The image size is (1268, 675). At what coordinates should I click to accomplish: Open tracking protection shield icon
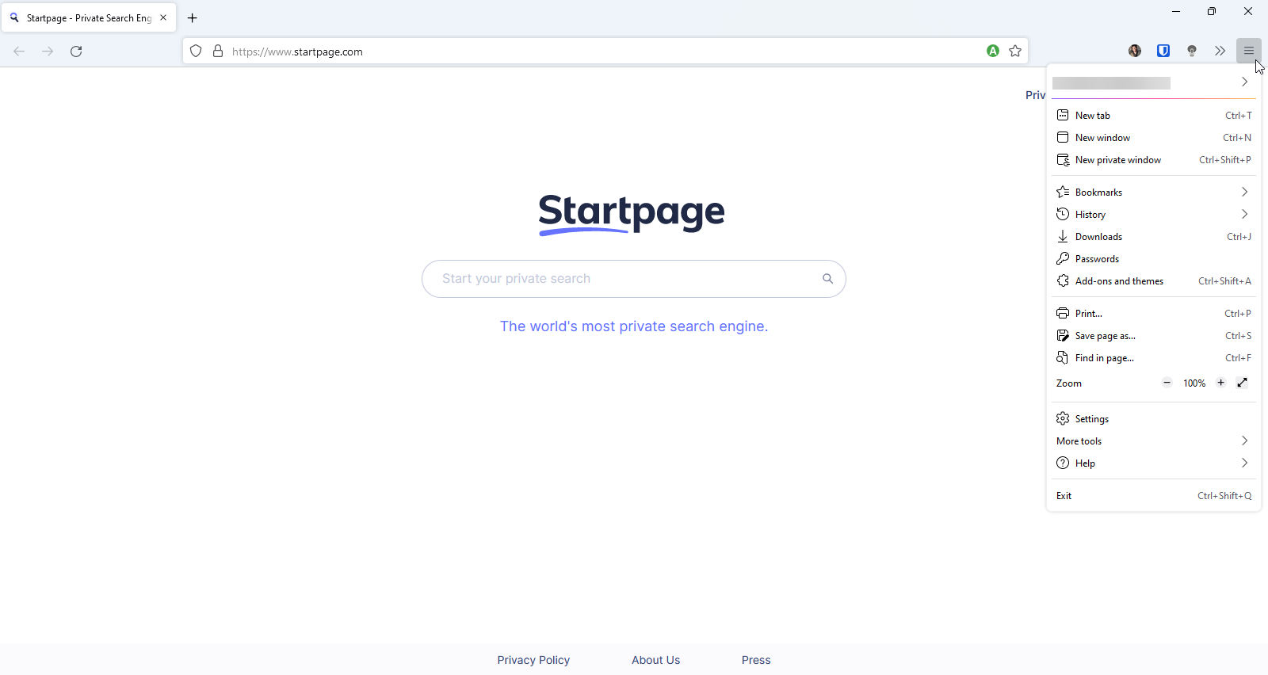(x=196, y=51)
